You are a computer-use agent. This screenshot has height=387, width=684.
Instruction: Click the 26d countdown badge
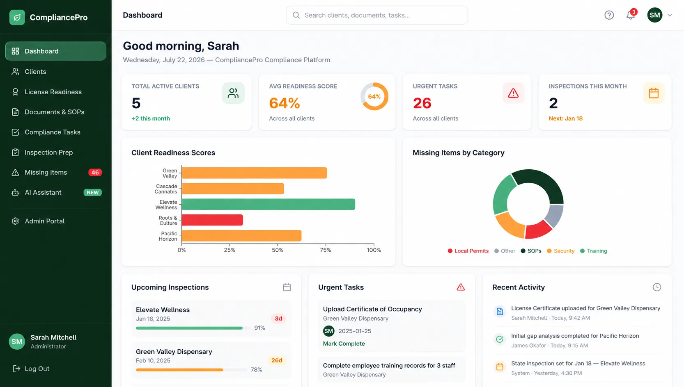(x=277, y=360)
